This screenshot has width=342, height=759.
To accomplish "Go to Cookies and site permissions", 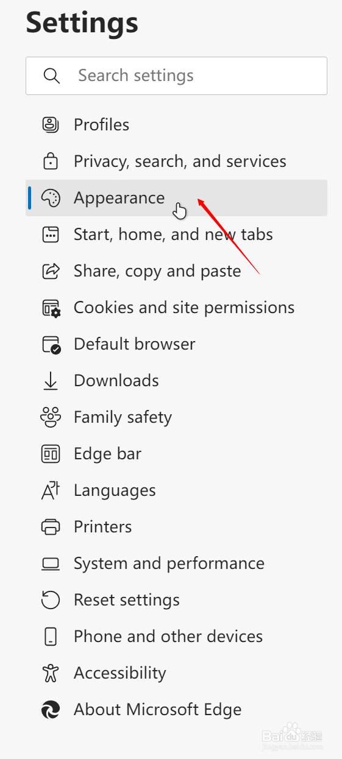I will (177, 308).
